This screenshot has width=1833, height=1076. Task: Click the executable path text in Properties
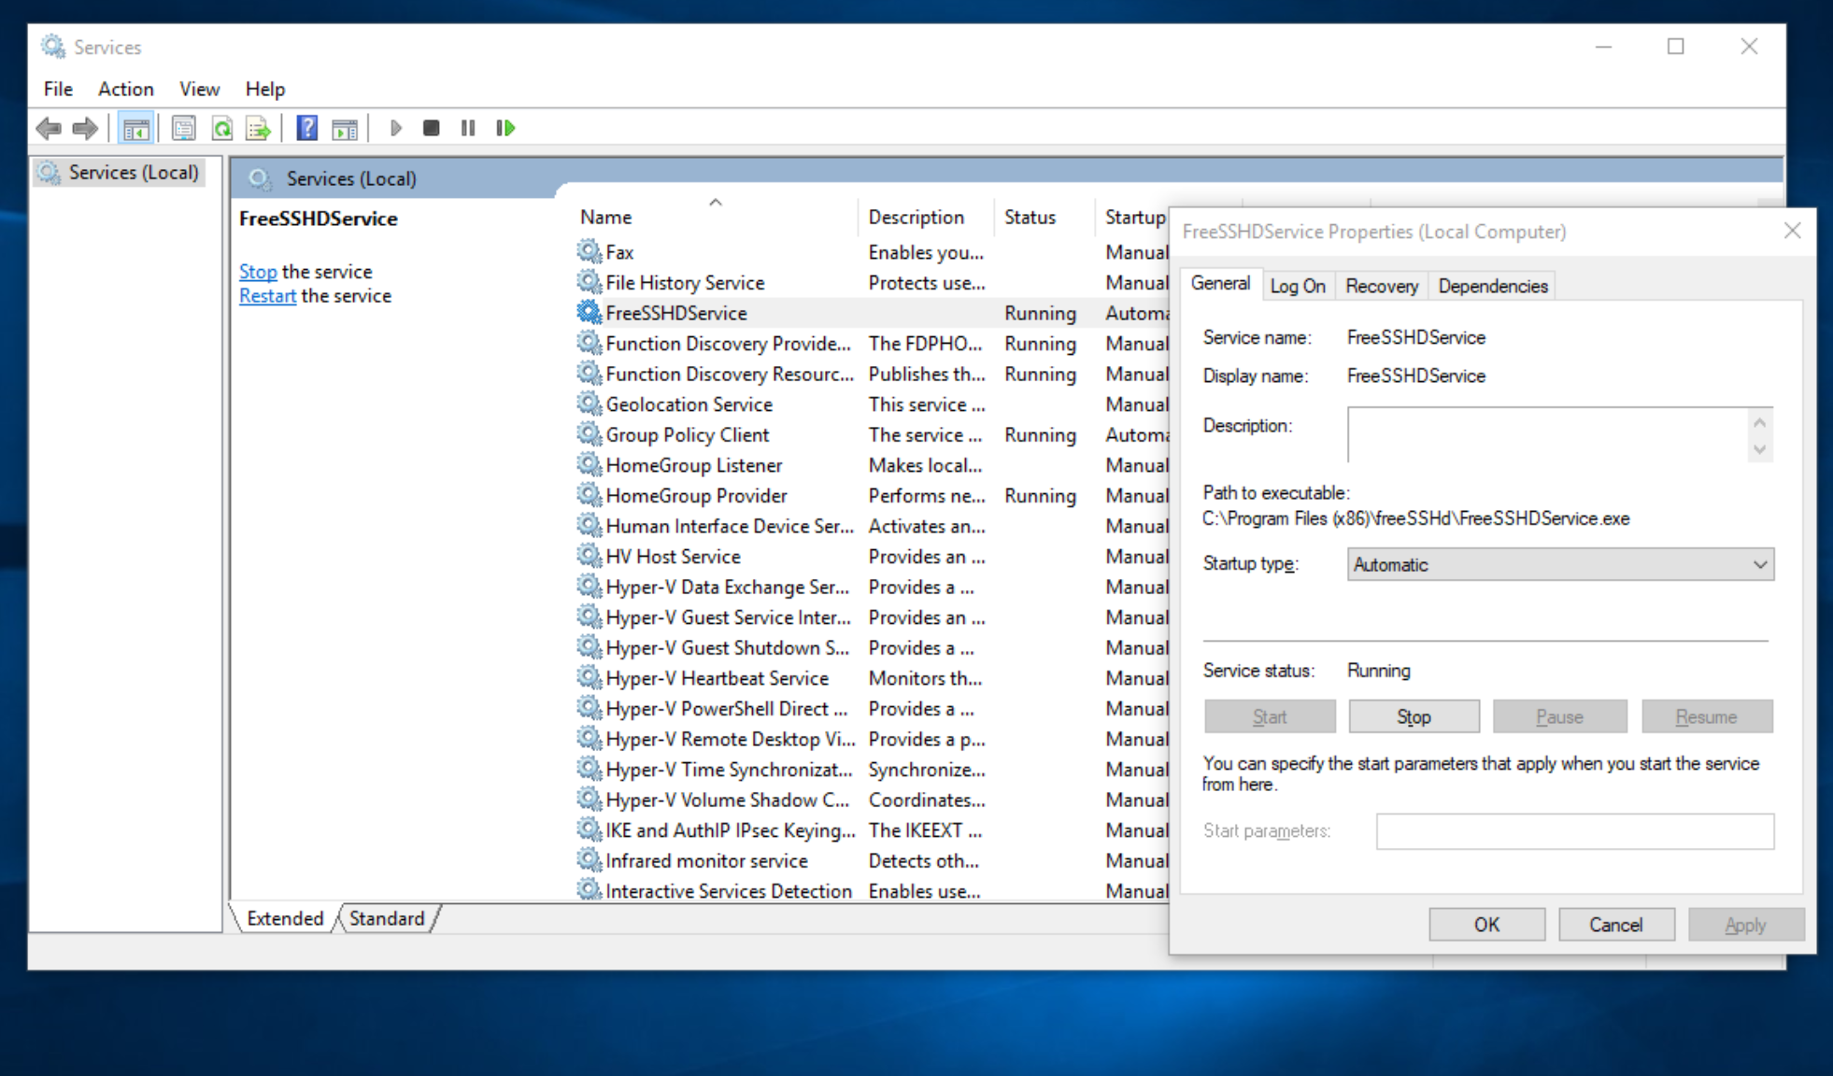coord(1415,518)
